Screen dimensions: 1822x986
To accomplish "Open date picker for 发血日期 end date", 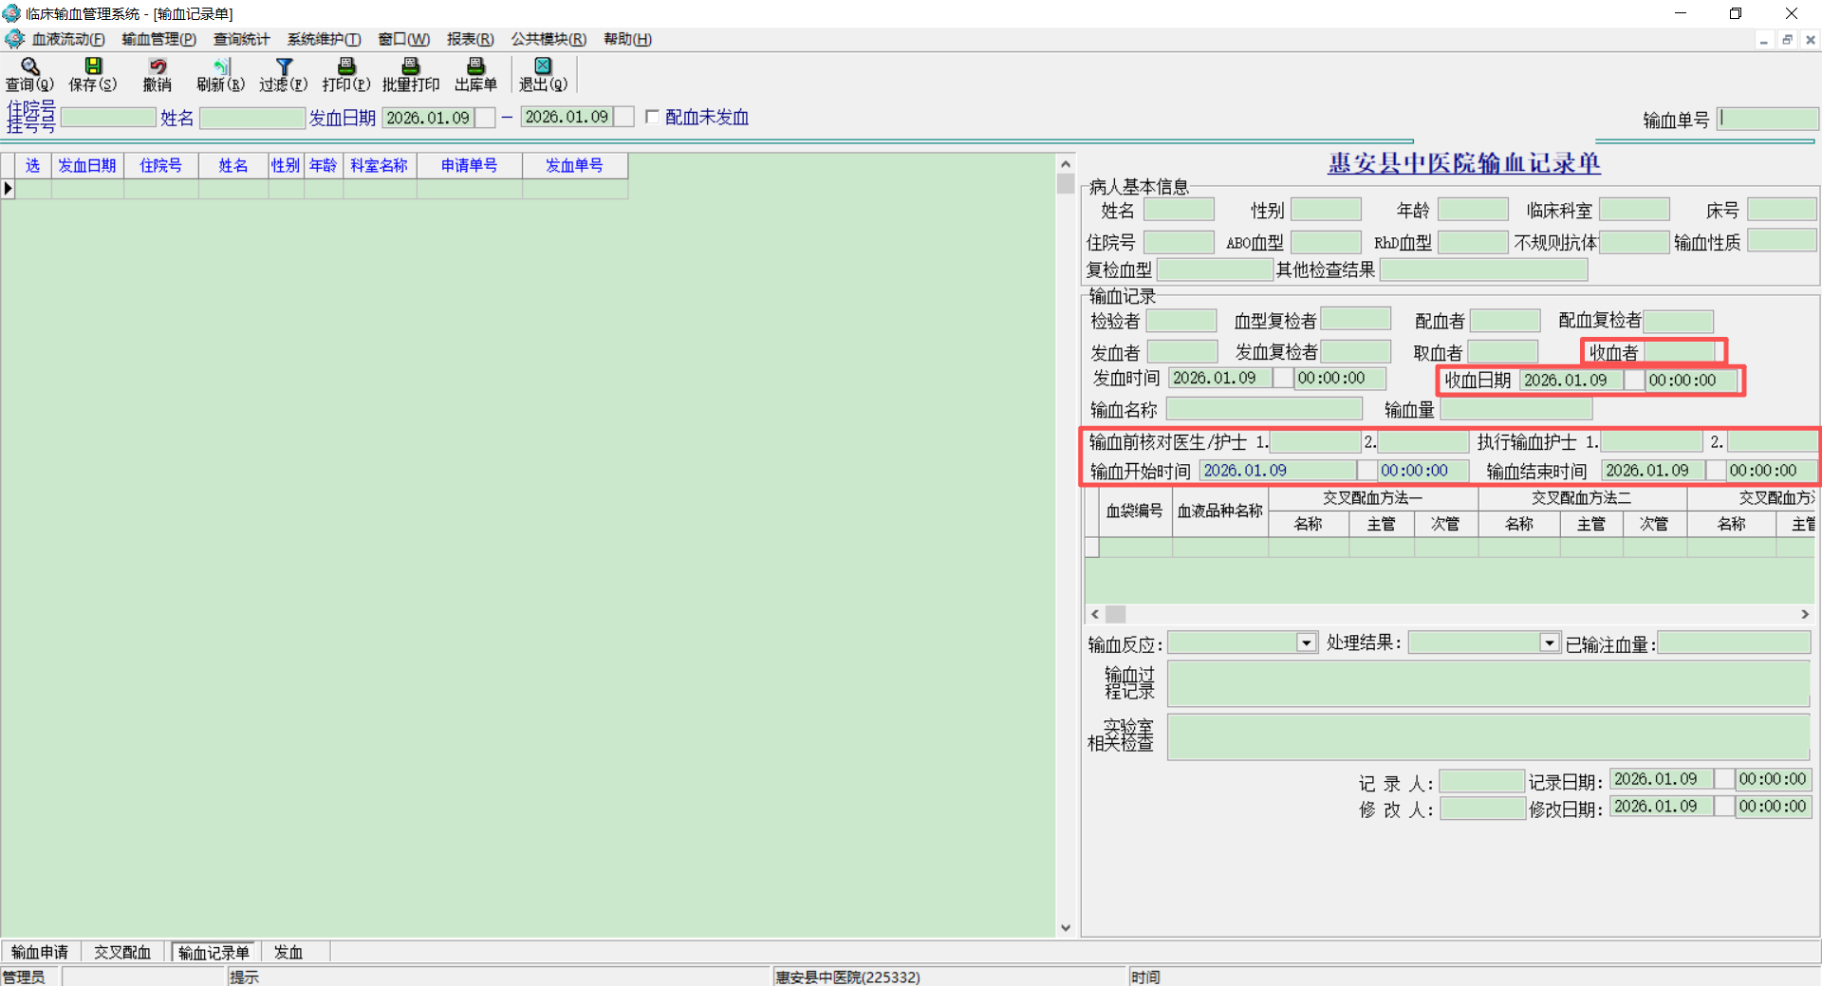I will 623,118.
